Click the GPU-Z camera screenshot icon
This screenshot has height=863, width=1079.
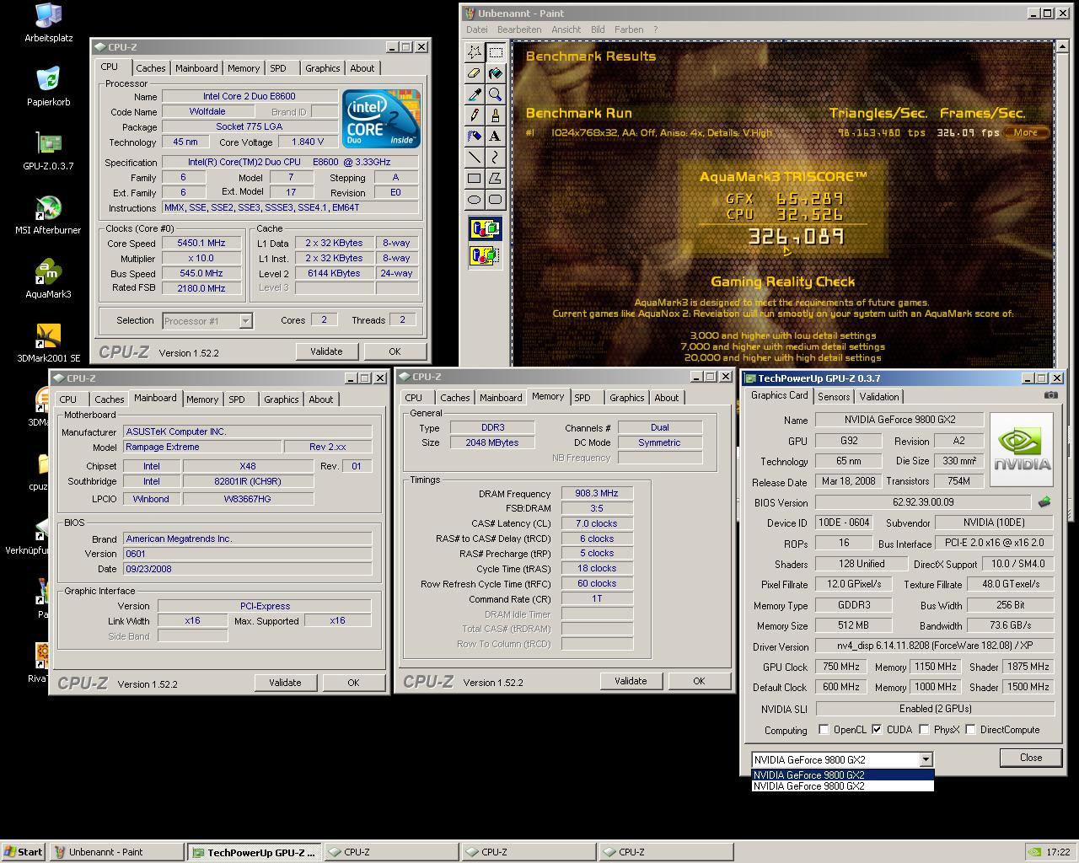1050,395
